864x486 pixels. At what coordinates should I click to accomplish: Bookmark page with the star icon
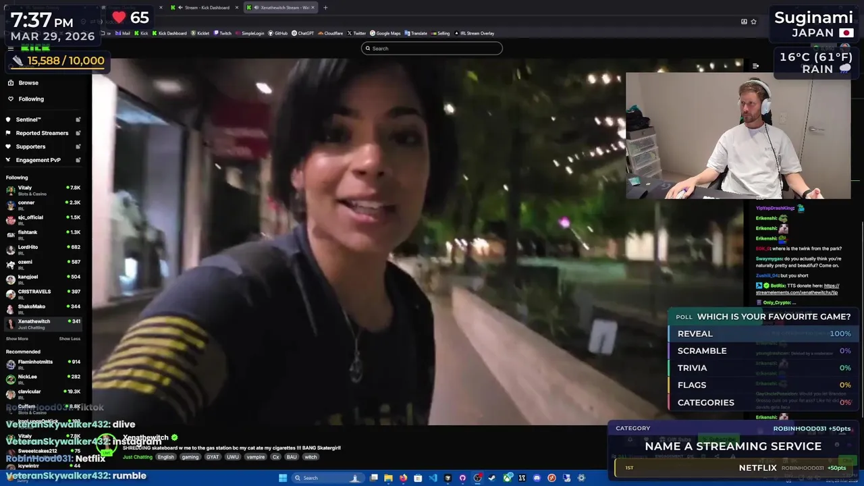coord(753,21)
